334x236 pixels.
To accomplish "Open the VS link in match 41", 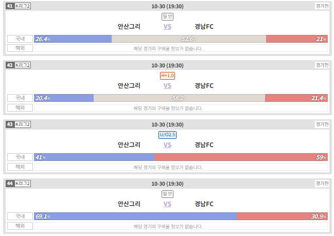I will (x=167, y=27).
